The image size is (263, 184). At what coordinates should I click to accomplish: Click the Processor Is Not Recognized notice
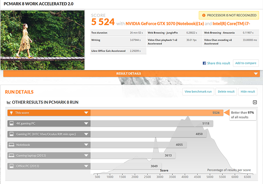click(x=229, y=15)
